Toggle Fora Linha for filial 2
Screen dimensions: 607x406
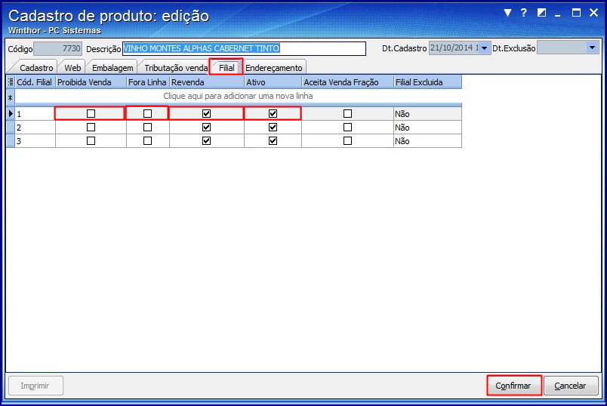[x=147, y=127]
